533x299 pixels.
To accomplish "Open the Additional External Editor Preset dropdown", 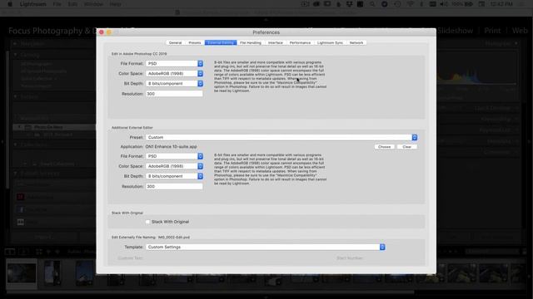I will pyautogui.click(x=281, y=137).
